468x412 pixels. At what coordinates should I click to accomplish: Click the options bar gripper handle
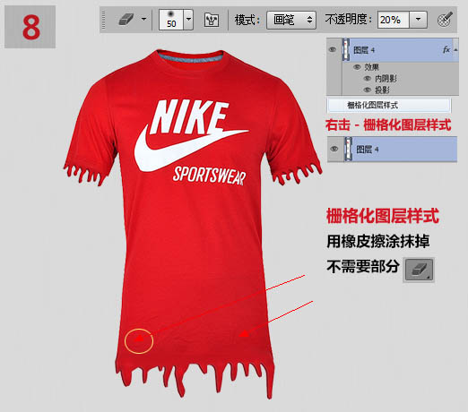[x=103, y=20]
